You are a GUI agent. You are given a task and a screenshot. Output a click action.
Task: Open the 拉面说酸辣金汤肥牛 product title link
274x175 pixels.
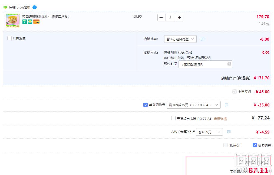click(x=46, y=17)
